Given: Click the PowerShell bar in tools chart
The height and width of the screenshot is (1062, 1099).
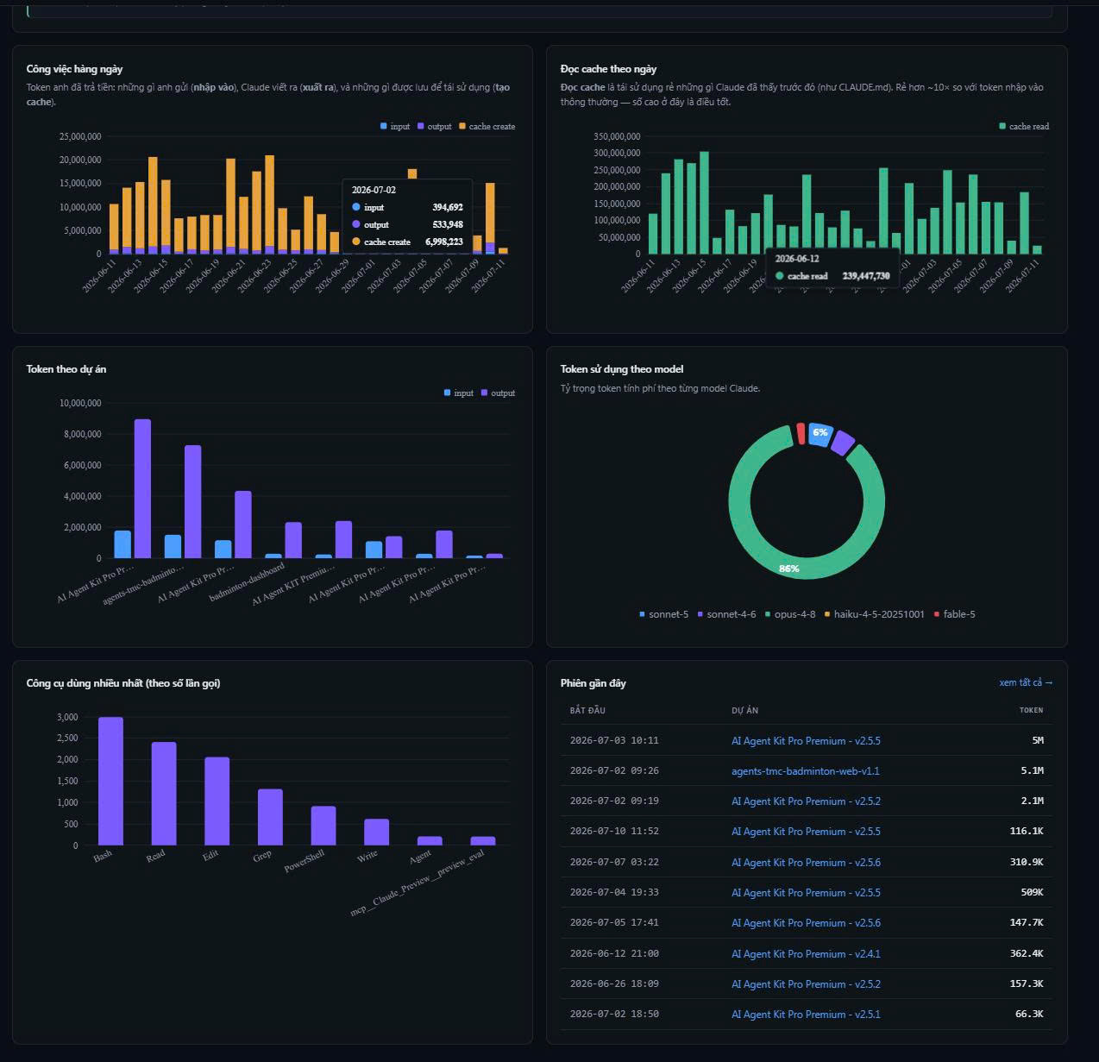Looking at the screenshot, I should point(323,826).
